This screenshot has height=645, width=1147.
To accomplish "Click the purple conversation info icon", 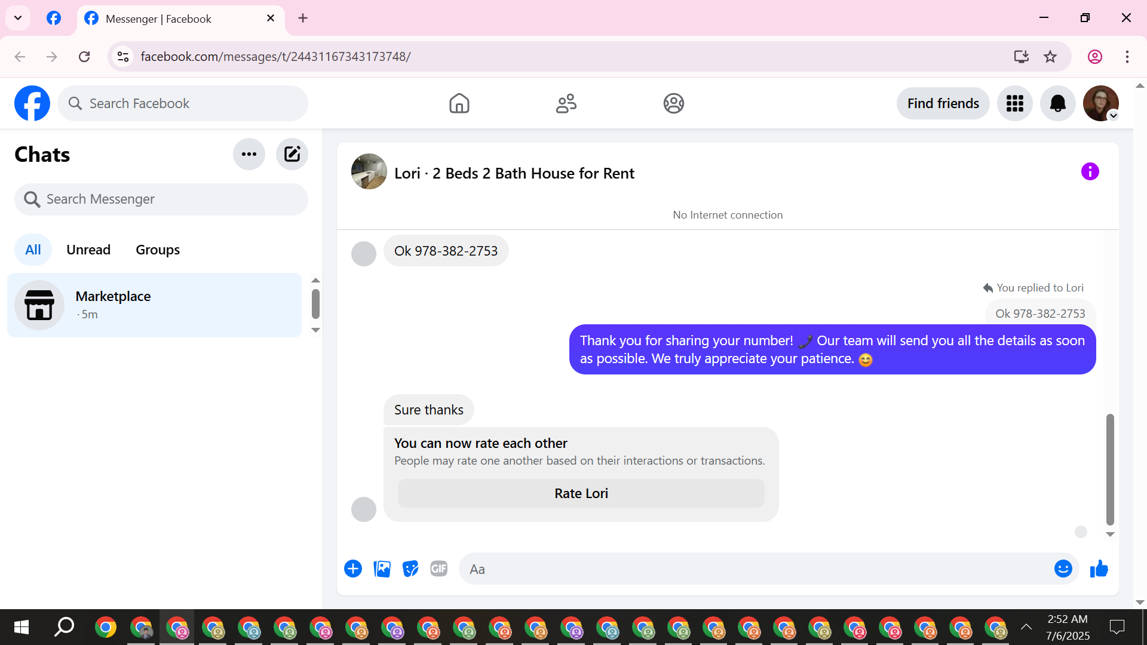I will [1090, 172].
